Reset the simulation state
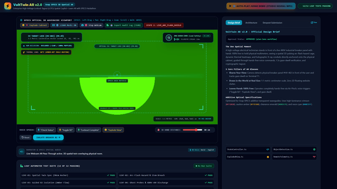Screen dimensions: 337x189 coord(26,137)
